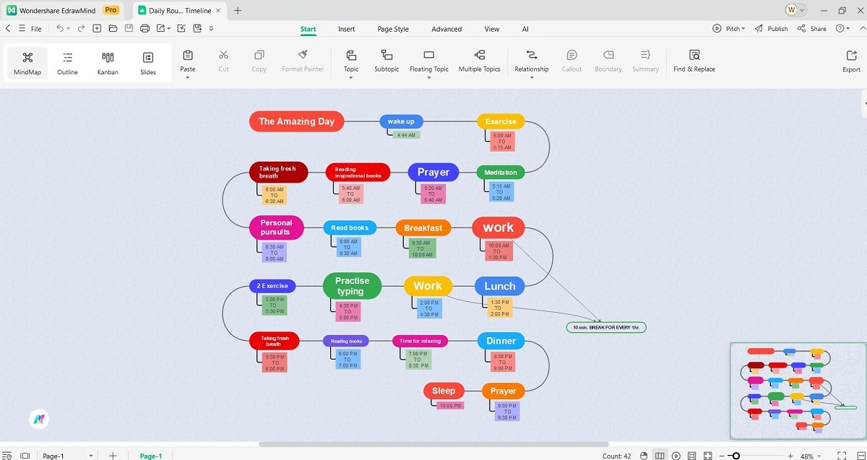Click the Callout tool
The width and height of the screenshot is (867, 460).
571,62
